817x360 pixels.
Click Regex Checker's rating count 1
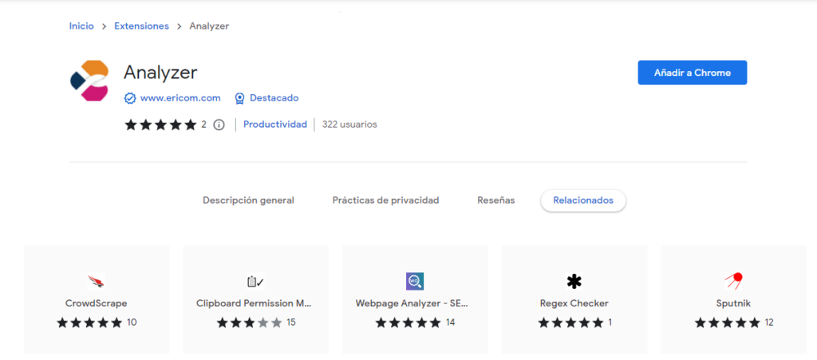(x=610, y=322)
